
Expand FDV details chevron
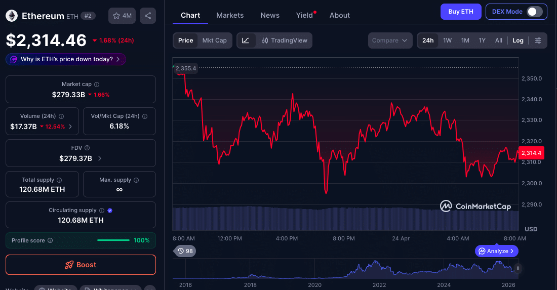[99, 159]
